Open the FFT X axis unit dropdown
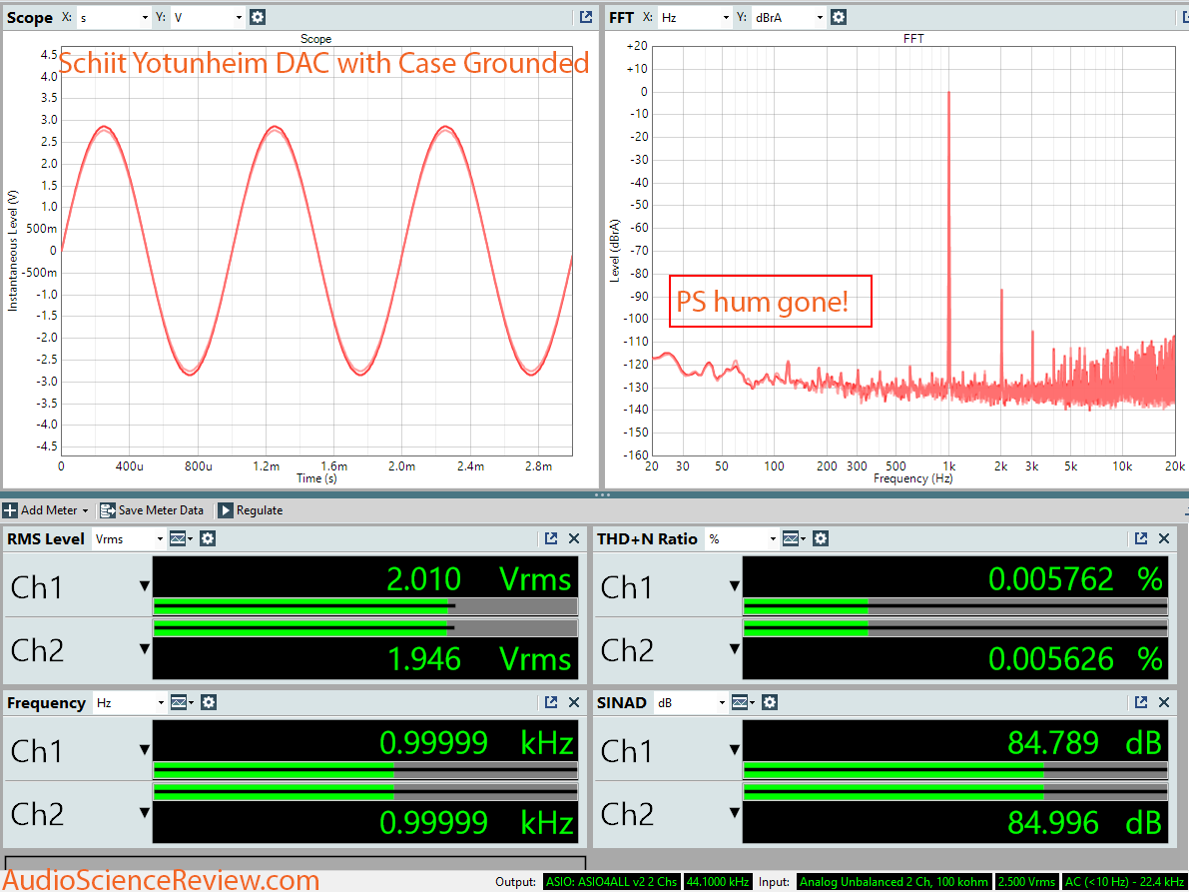The width and height of the screenshot is (1189, 892). [x=695, y=17]
